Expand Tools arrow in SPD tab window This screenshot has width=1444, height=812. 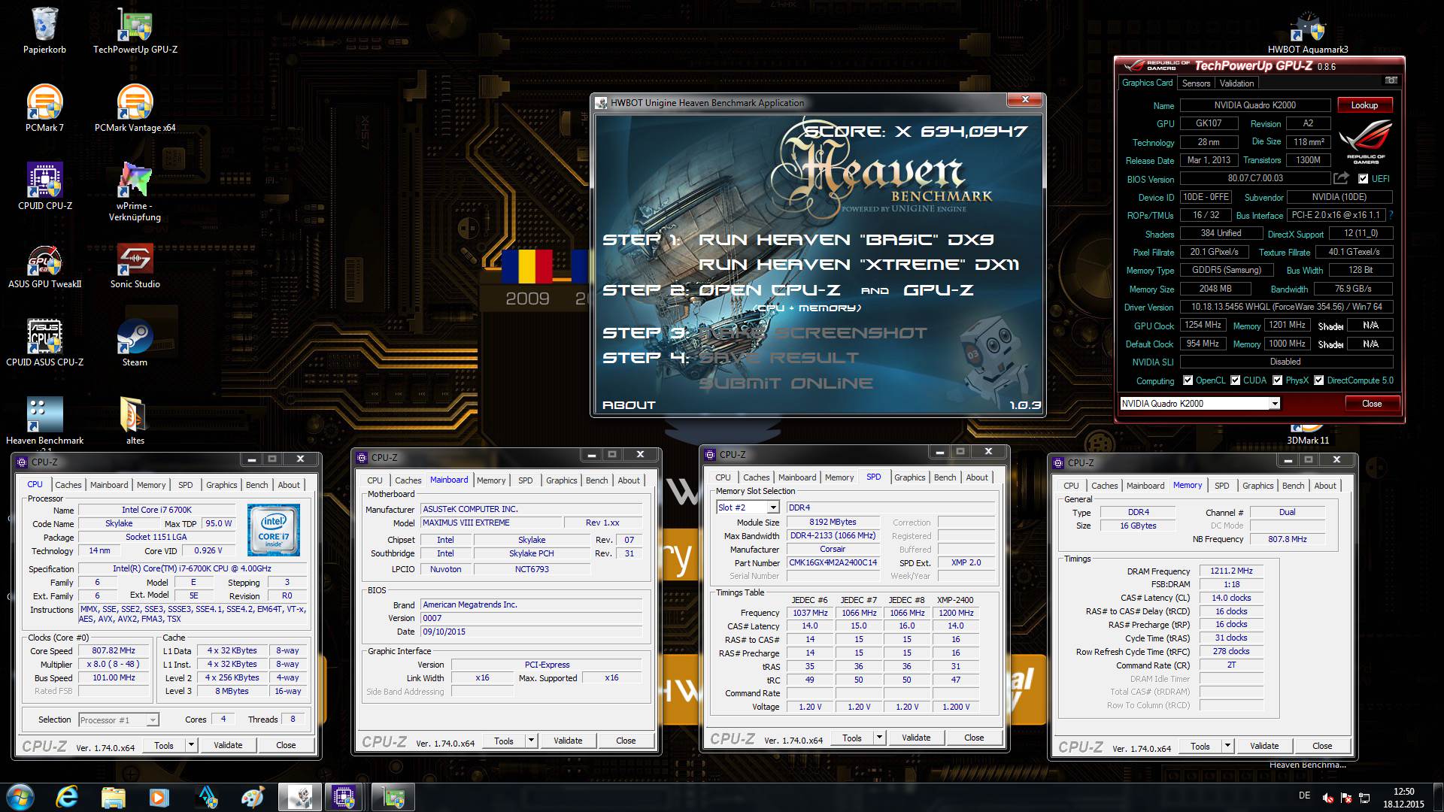879,738
